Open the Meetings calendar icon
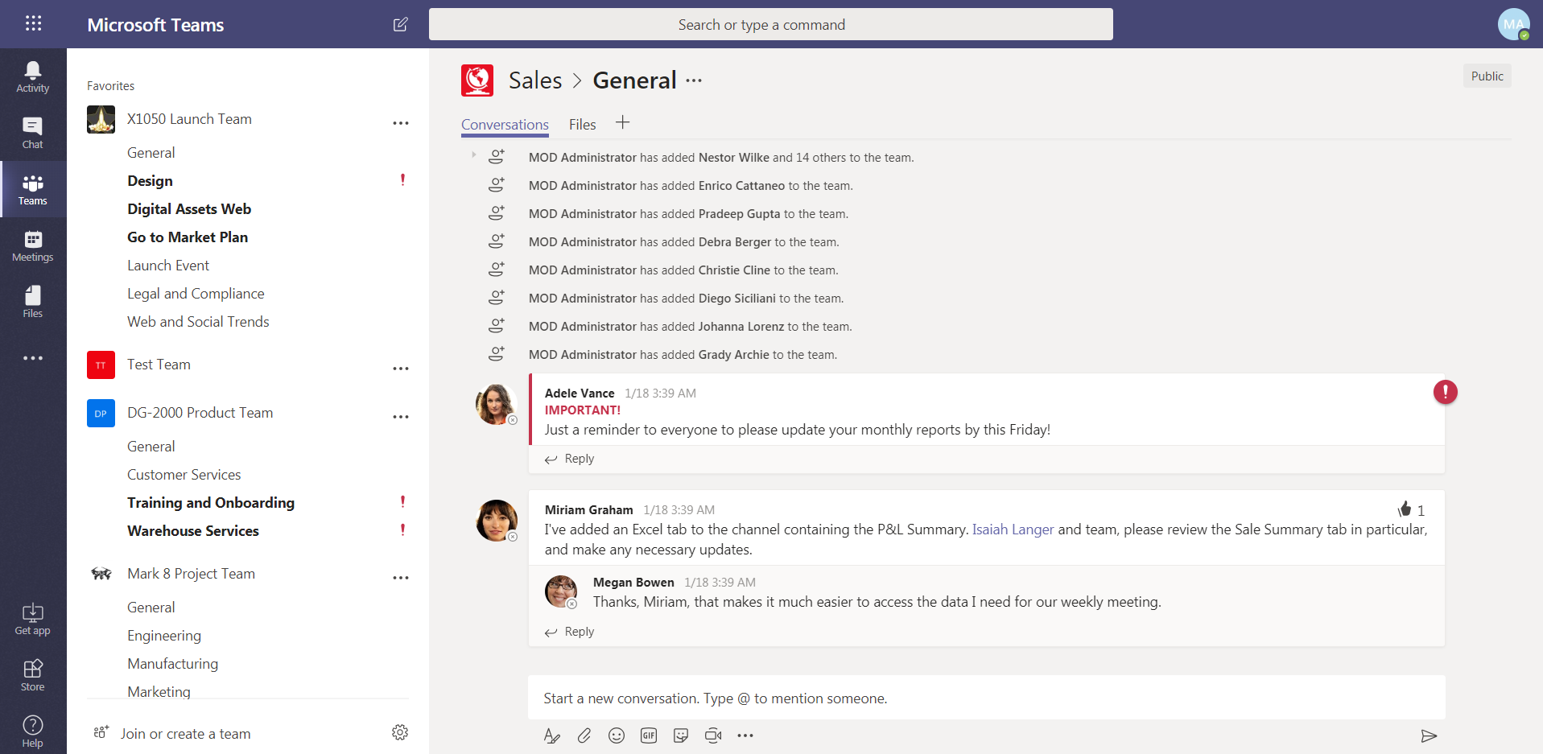The width and height of the screenshot is (1543, 754). coord(33,245)
